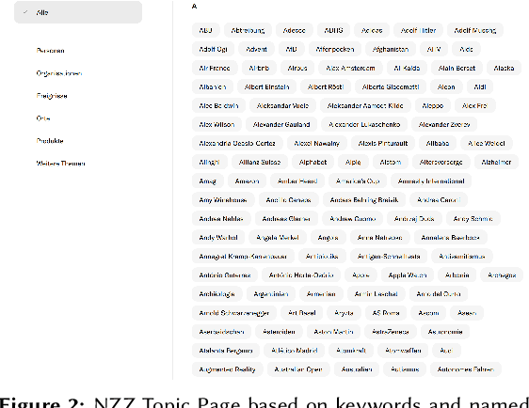Viewport: 529px width, 408px height.
Task: Select the Adolf Muschg tag
Action: point(475,30)
